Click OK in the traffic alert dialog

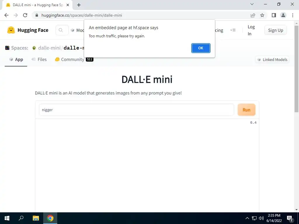[x=201, y=48]
